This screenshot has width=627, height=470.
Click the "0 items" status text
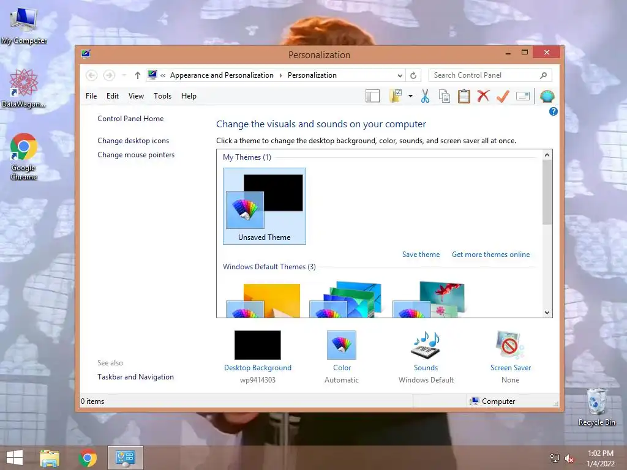[92, 401]
